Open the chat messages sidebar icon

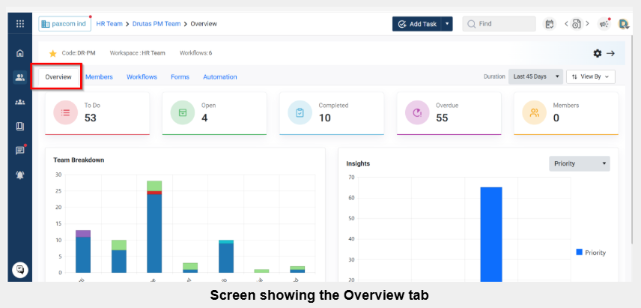point(20,150)
